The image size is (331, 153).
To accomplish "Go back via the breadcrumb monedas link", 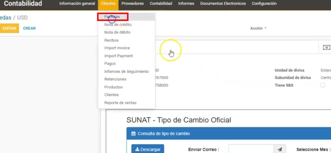I will click(6, 17).
